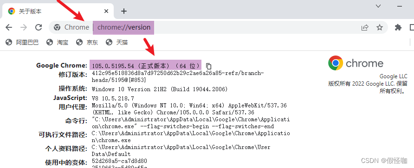
Task: Click the Google Chrome: label
Action: tap(62, 65)
